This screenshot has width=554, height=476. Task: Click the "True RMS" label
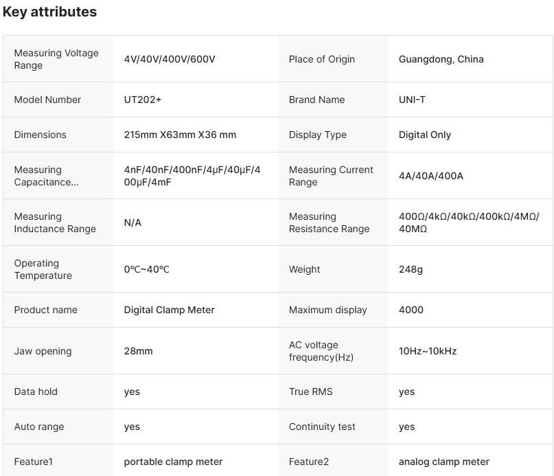pyautogui.click(x=310, y=392)
